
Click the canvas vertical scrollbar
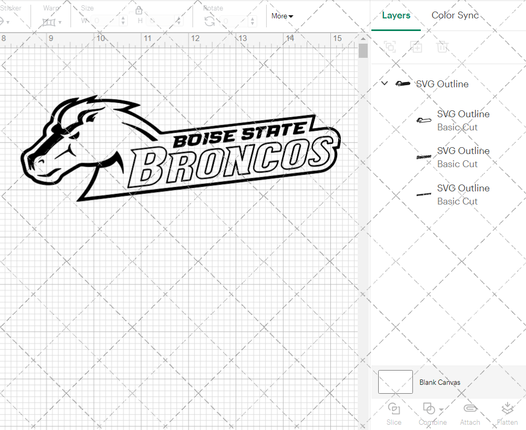[x=362, y=50]
